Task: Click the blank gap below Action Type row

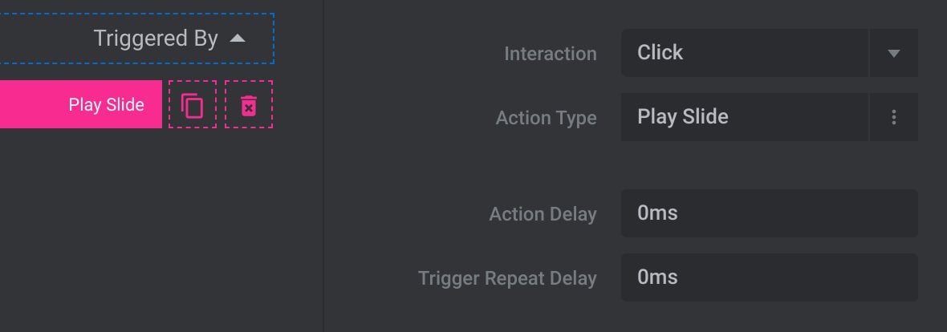Action: (x=770, y=164)
